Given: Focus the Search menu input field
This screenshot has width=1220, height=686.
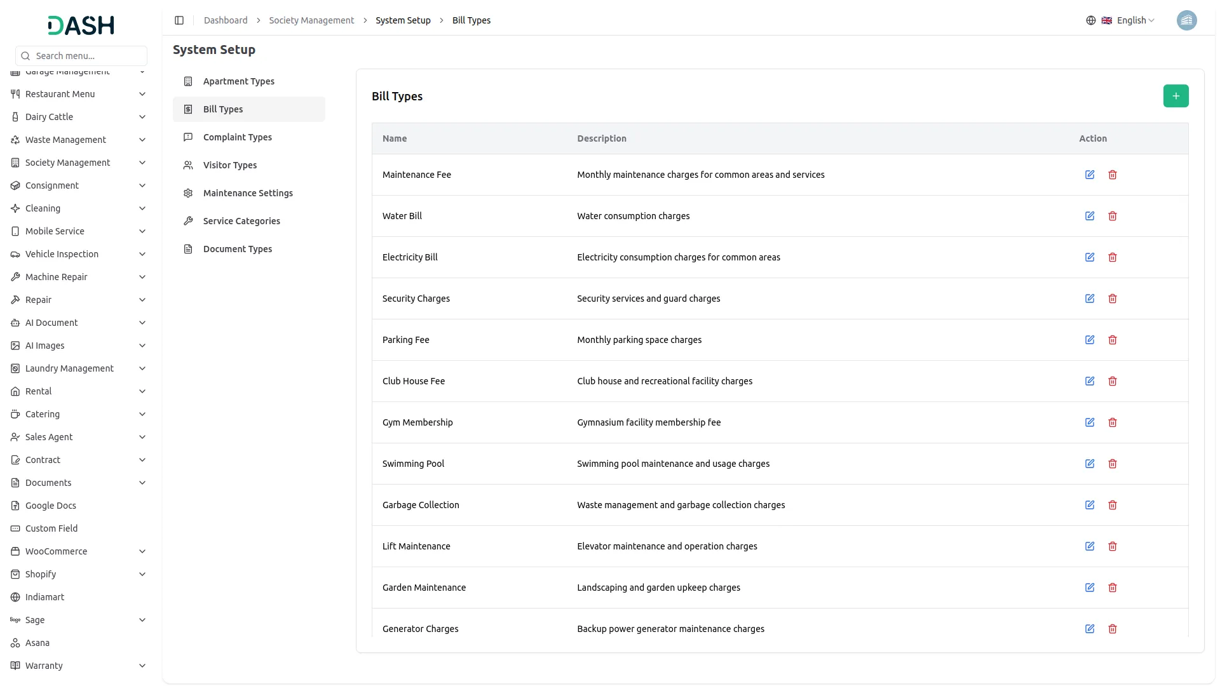Looking at the screenshot, I should point(88,56).
